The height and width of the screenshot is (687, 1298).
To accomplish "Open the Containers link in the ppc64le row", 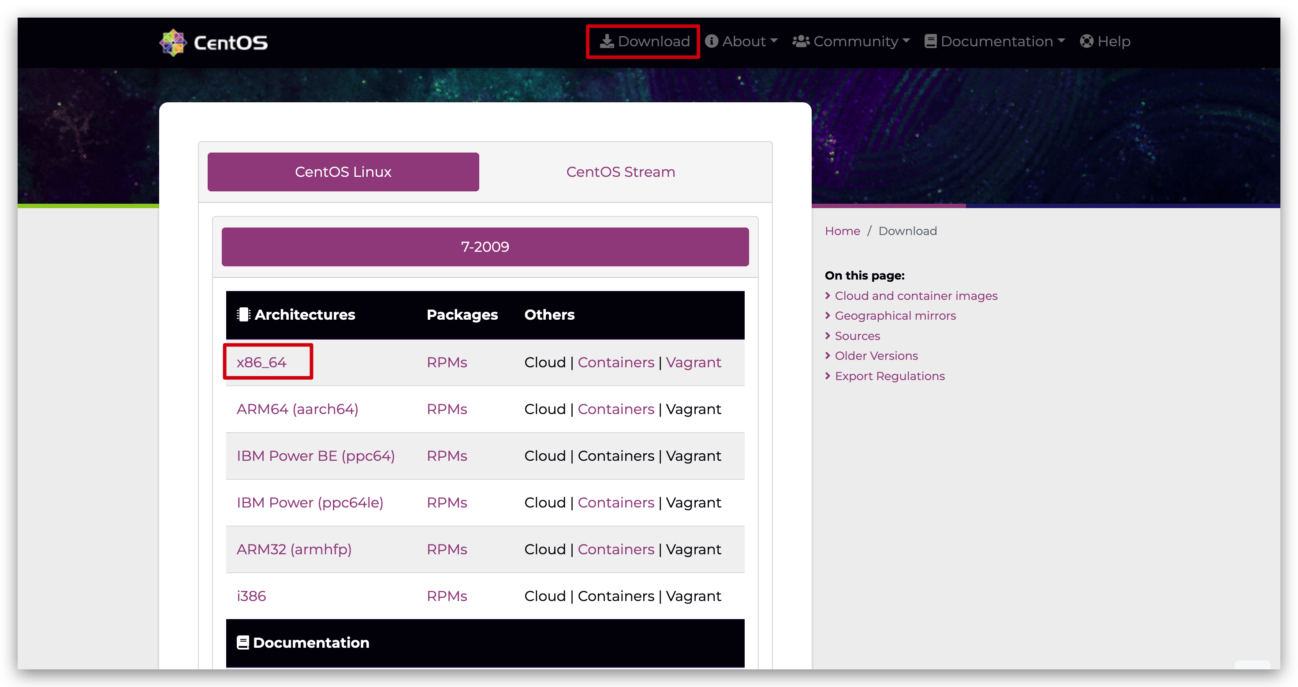I will tap(616, 503).
